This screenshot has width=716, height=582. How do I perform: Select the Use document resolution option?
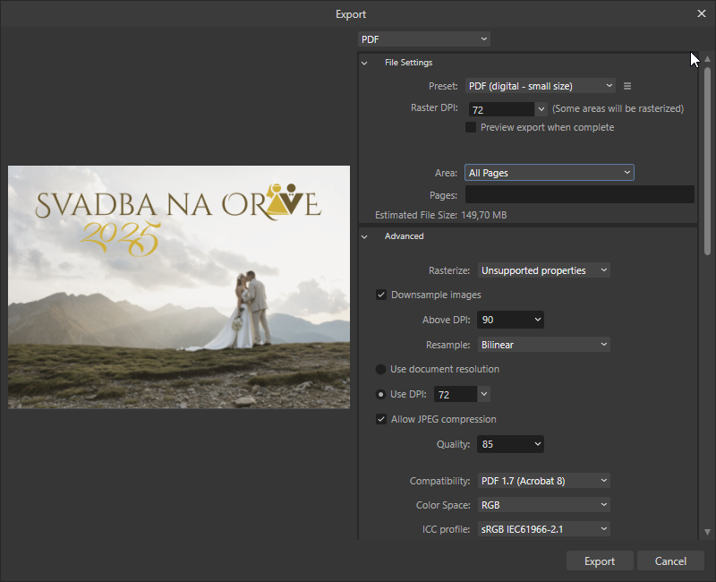pyautogui.click(x=381, y=369)
